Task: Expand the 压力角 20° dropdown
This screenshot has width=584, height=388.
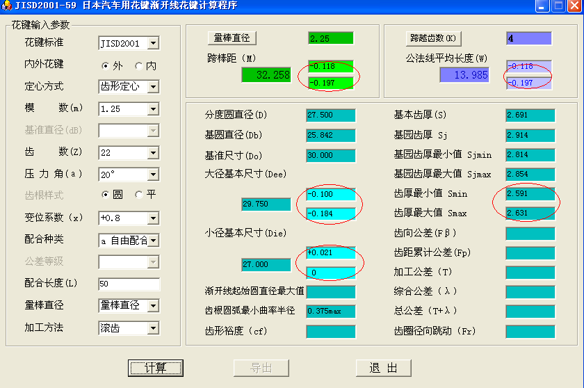Action: pos(153,175)
